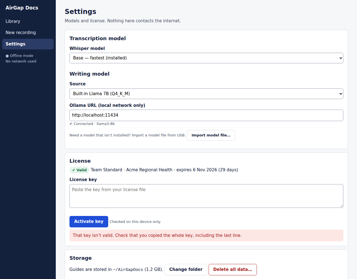The image size is (357, 279).
Task: Go to New recording in sidebar
Action: (28, 33)
